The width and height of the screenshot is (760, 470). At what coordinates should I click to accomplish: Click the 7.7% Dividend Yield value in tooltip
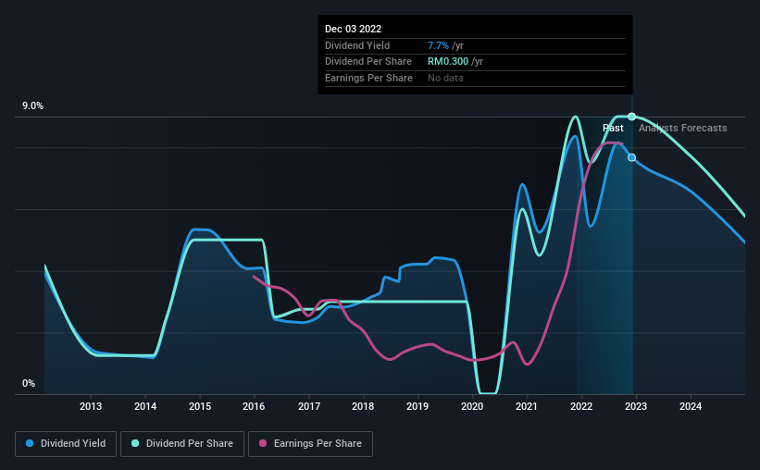pos(438,45)
